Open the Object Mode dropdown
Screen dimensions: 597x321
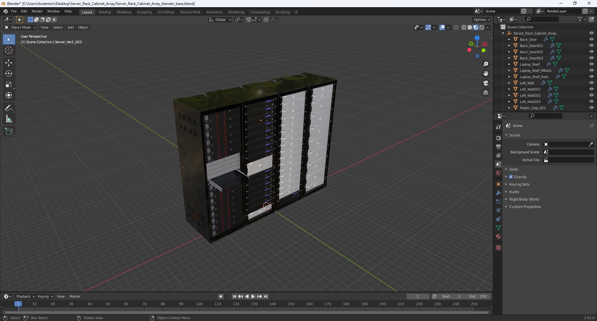20,27
